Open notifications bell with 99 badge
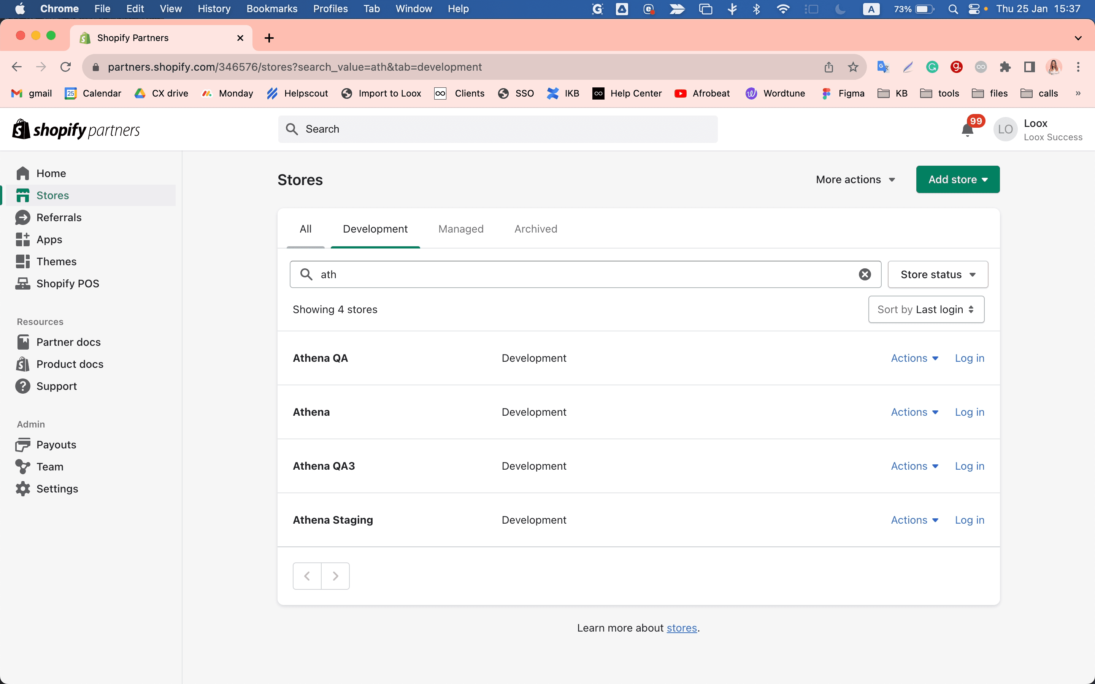Screen dimensions: 1095x684 (968, 129)
